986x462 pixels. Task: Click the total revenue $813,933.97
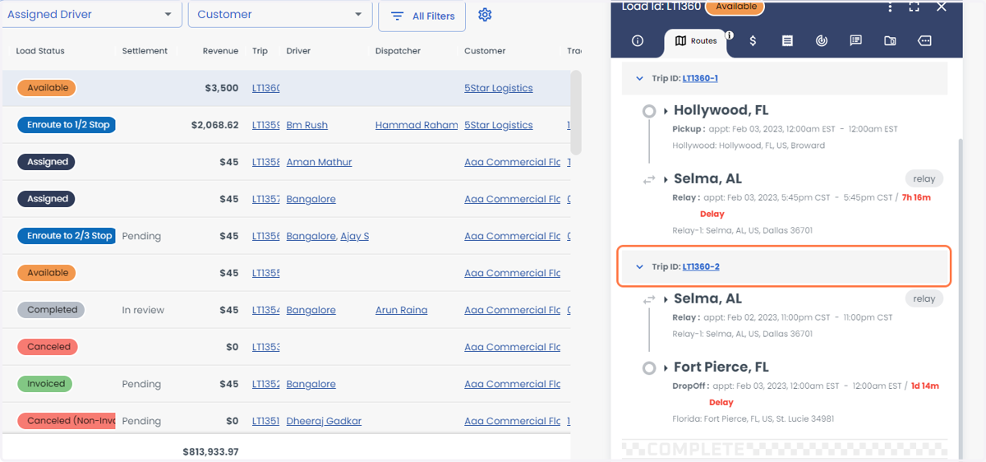tap(210, 452)
